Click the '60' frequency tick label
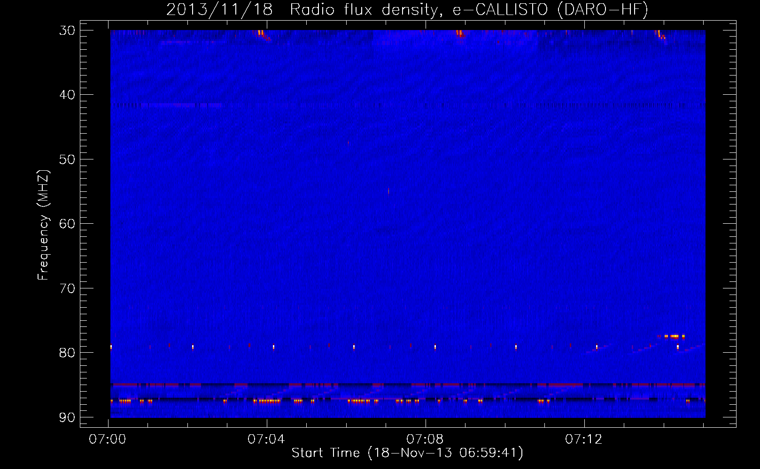The image size is (760, 469). point(67,224)
